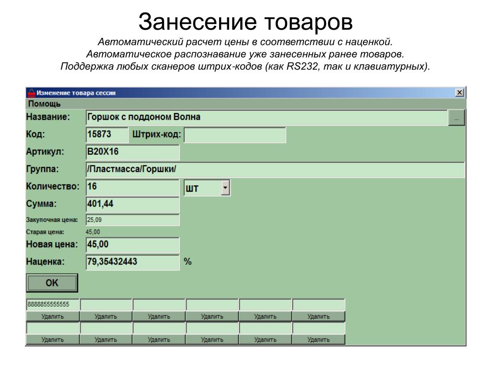Close the Изменение товара сессии window
This screenshot has height=368, width=491.
click(459, 92)
